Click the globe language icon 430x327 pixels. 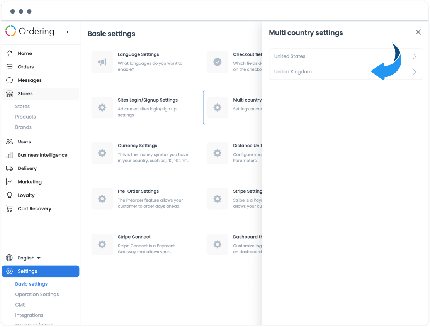tap(9, 258)
